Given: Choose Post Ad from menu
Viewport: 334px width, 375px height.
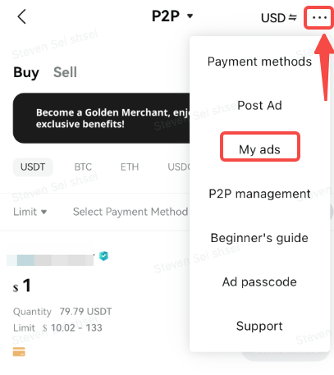Looking at the screenshot, I should coord(259,105).
